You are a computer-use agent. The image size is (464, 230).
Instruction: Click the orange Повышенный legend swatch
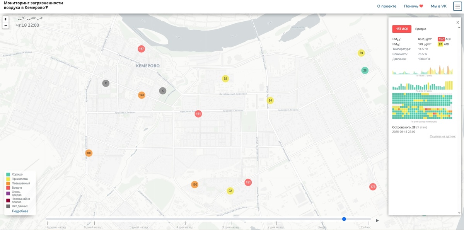(x=8, y=183)
